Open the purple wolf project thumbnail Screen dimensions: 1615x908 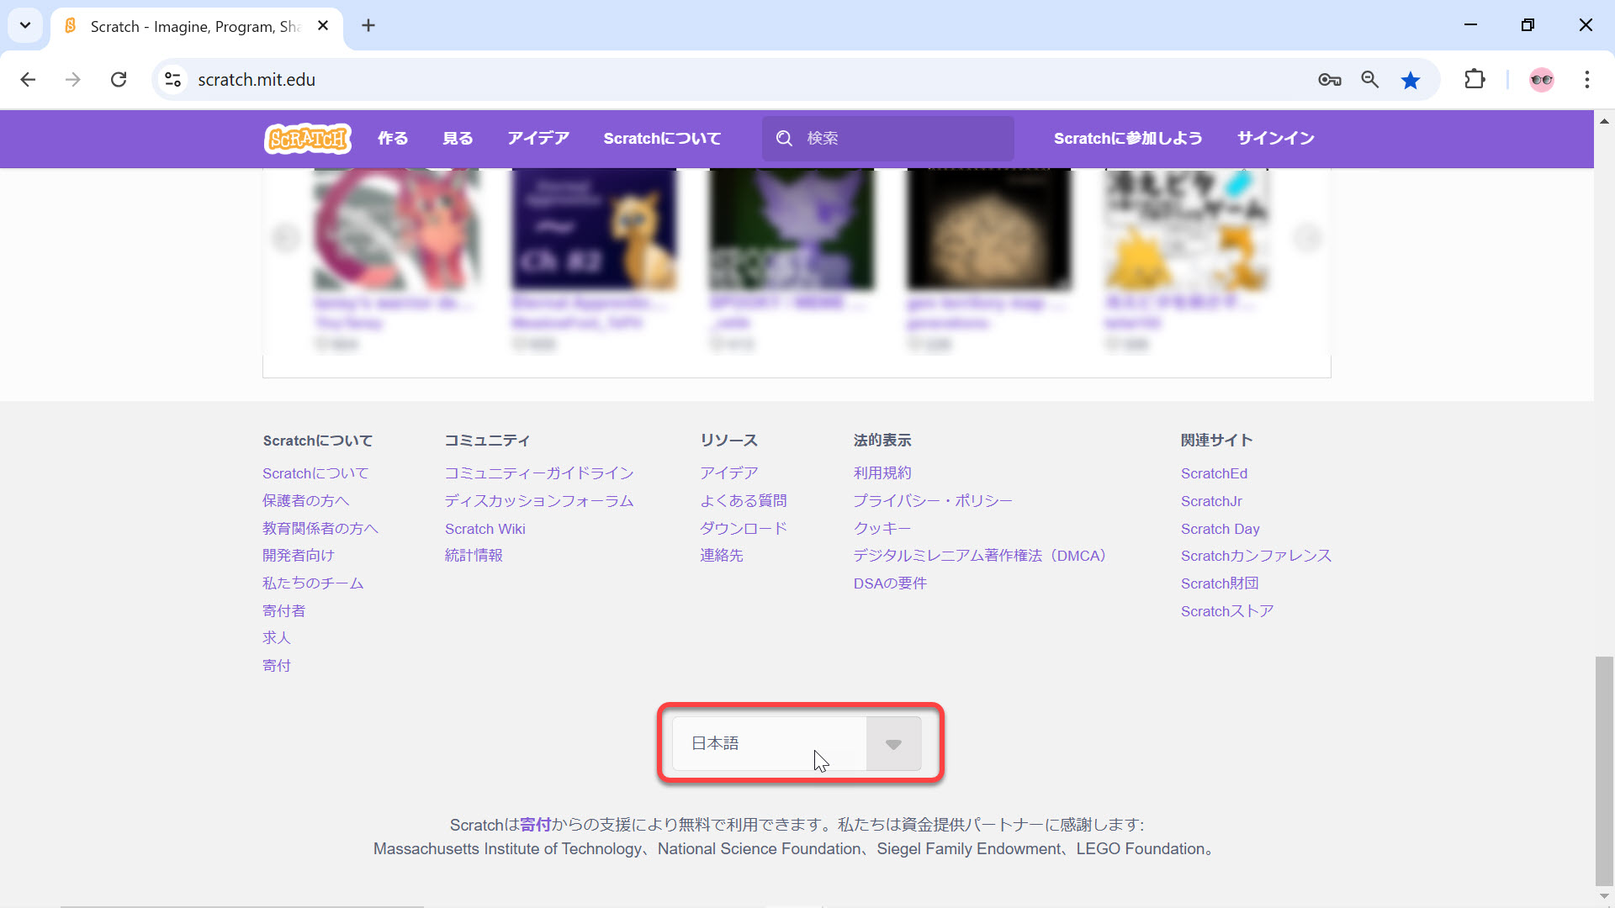(x=792, y=229)
